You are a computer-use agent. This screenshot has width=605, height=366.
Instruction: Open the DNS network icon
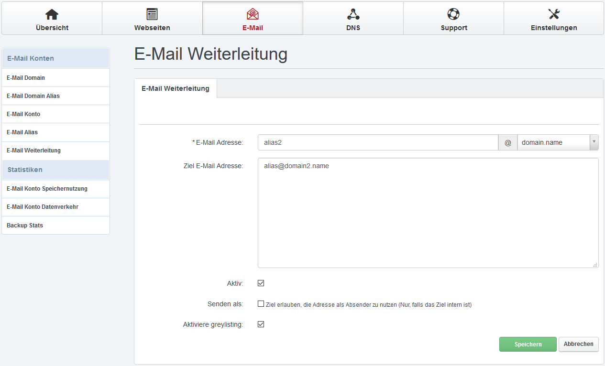[x=353, y=14]
